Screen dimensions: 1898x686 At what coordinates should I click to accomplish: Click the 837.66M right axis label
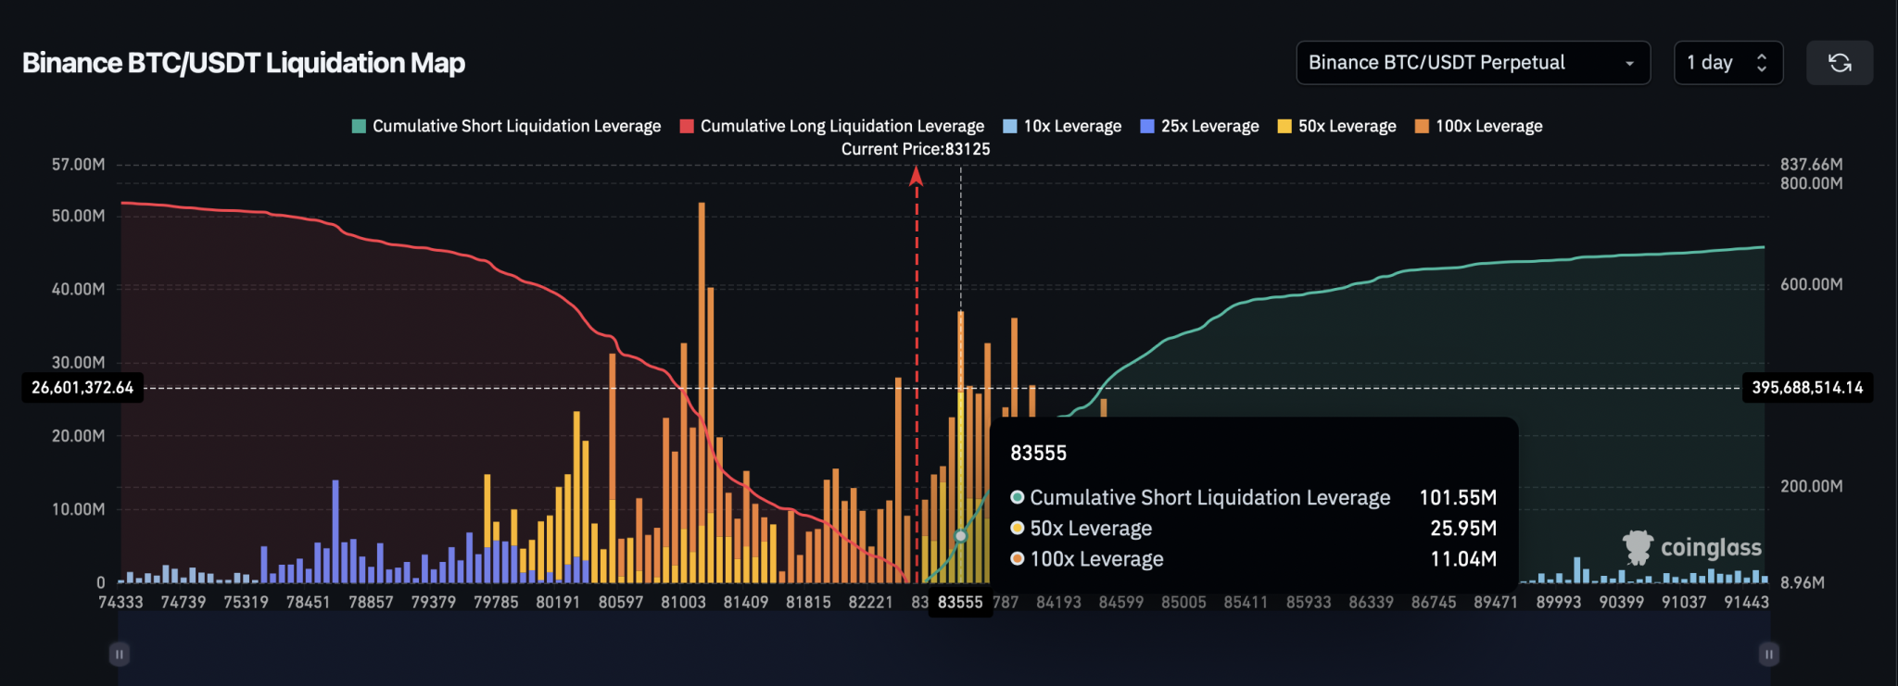coord(1811,165)
